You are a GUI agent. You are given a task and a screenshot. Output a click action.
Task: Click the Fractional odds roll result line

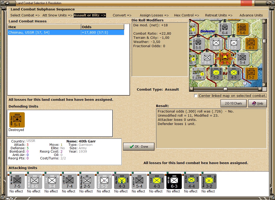pos(196,111)
